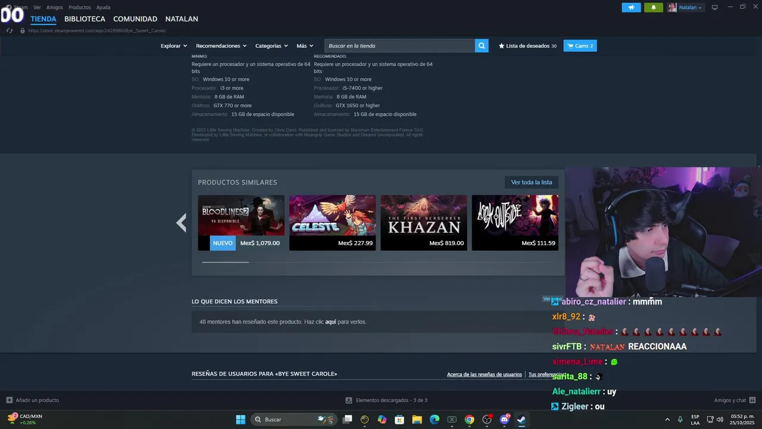
Task: Click the plus icon to add a product
Action: coord(9,400)
